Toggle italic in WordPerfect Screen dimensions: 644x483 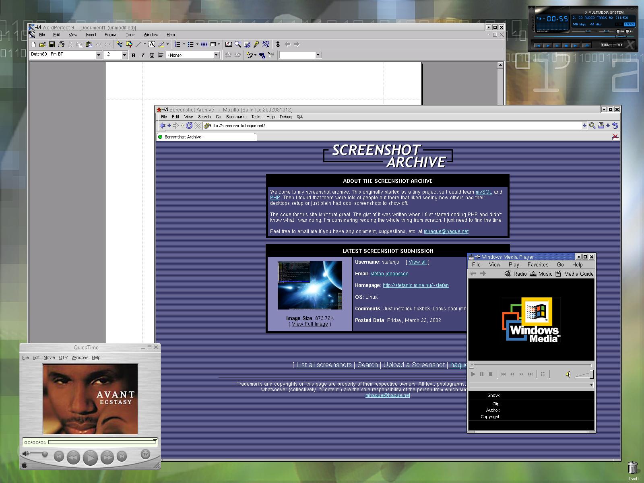[142, 55]
